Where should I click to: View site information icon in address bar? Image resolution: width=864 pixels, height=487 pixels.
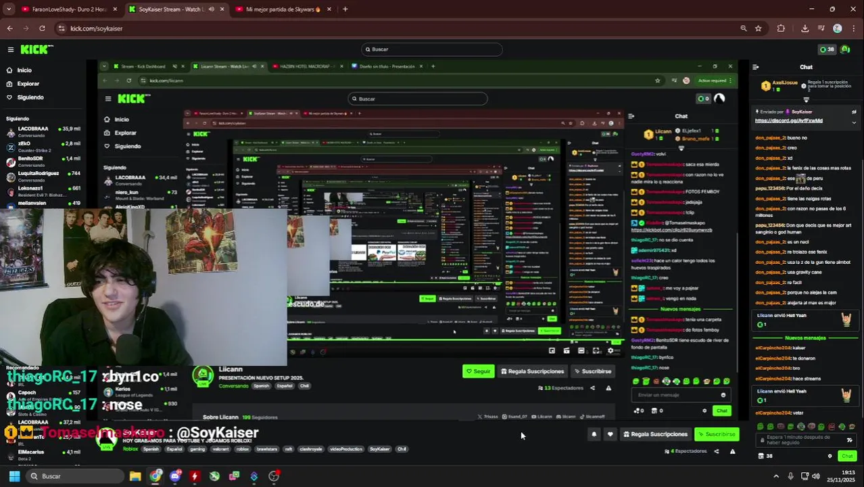pyautogui.click(x=62, y=28)
